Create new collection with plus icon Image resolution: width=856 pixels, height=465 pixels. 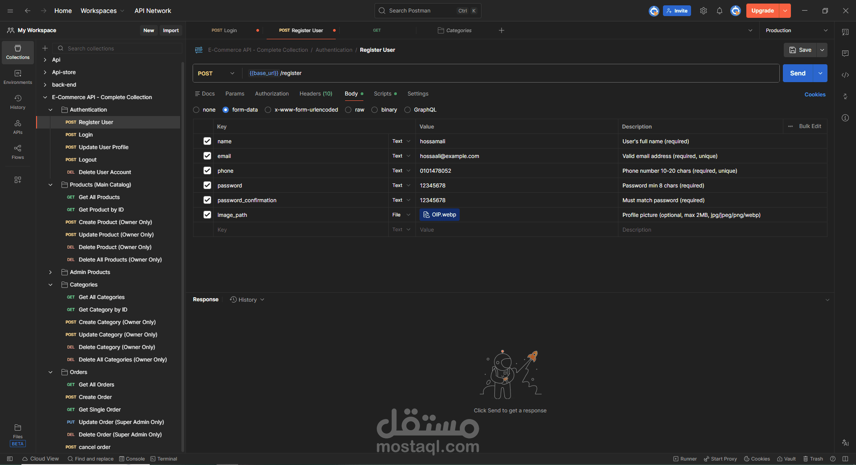tap(45, 48)
